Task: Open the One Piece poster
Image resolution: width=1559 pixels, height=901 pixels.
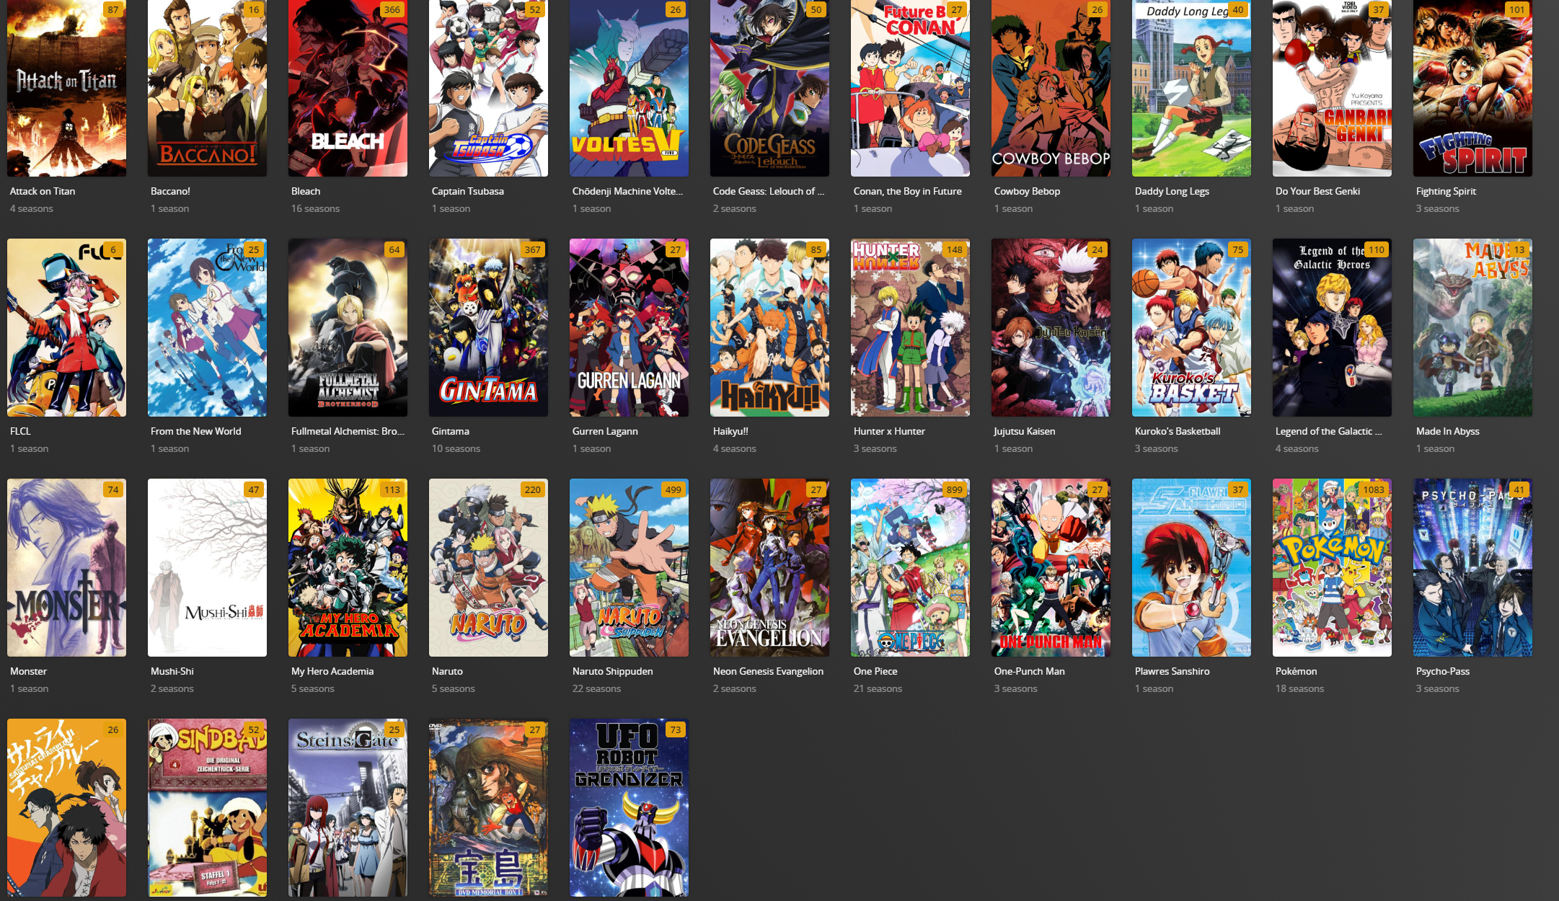Action: (910, 567)
